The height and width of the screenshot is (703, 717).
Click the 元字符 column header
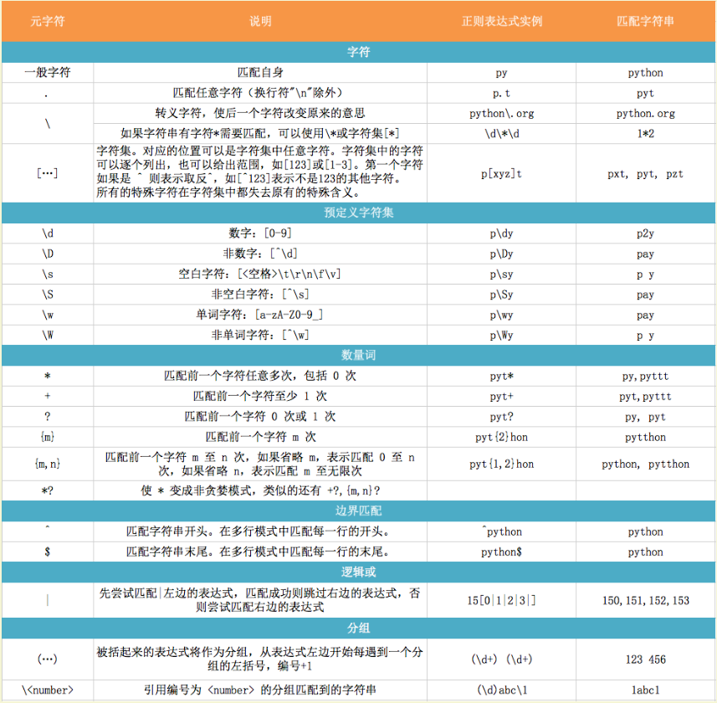47,21
